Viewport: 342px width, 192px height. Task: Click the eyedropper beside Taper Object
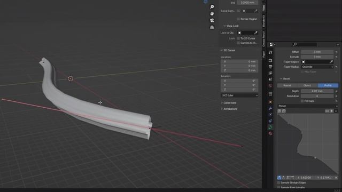pyautogui.click(x=331, y=62)
